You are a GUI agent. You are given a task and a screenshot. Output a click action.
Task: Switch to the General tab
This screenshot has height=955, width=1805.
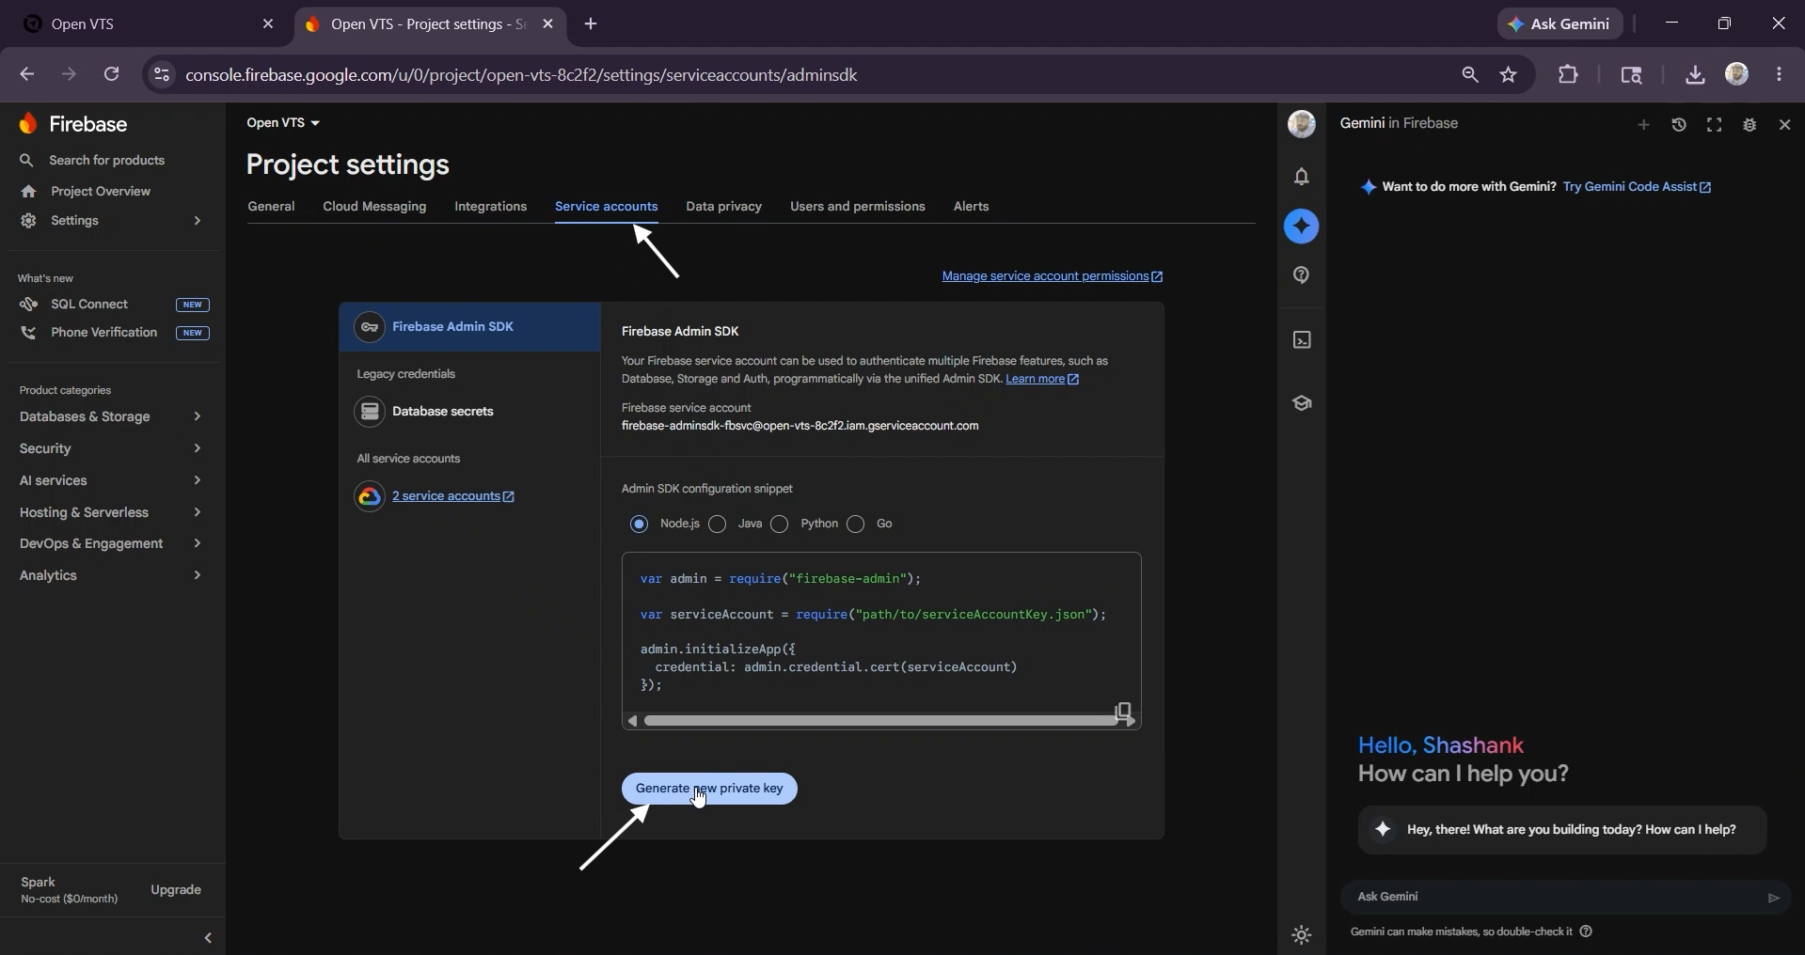(x=271, y=207)
